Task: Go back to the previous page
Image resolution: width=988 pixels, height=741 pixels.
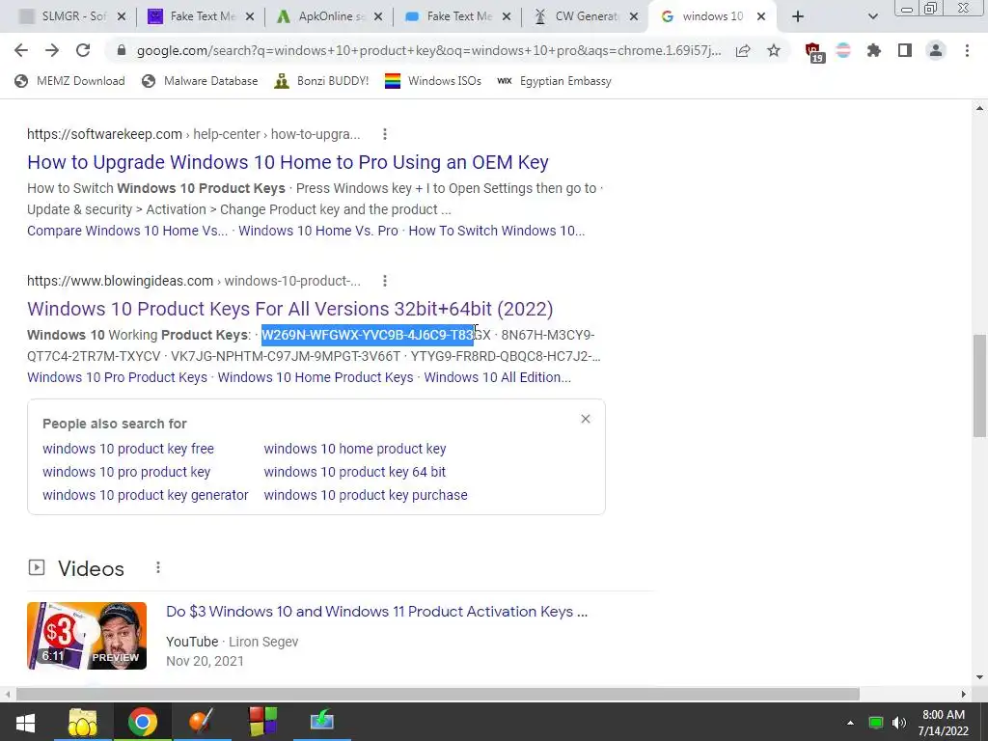Action: pyautogui.click(x=21, y=50)
